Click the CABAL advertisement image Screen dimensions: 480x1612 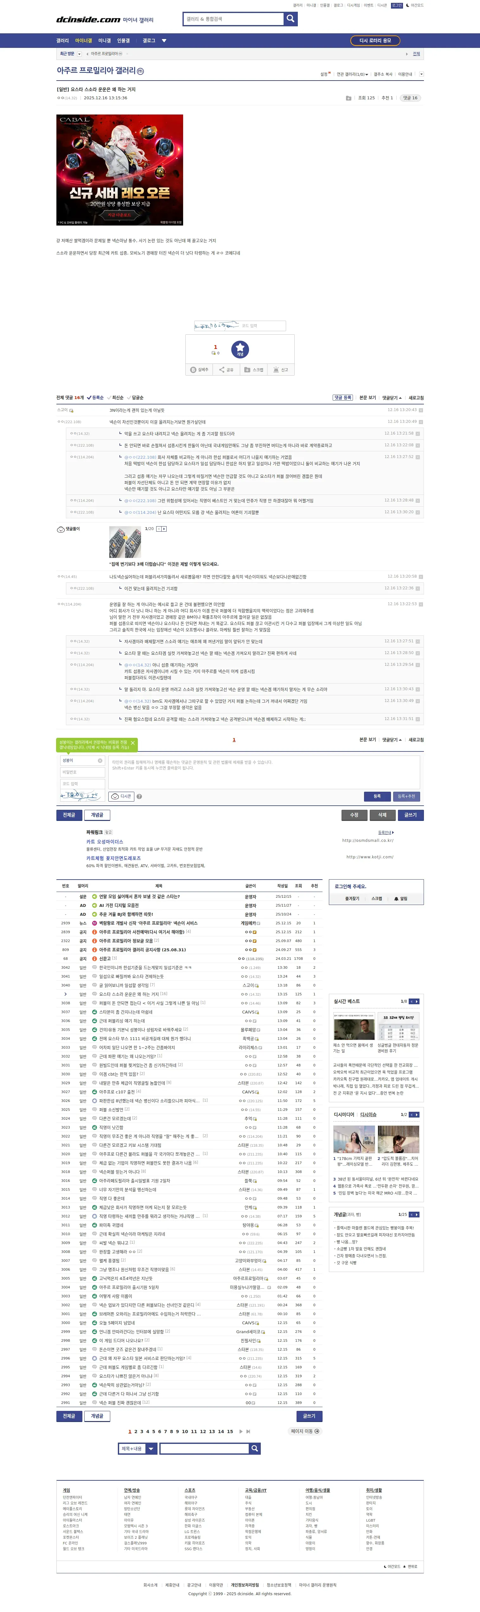119,170
